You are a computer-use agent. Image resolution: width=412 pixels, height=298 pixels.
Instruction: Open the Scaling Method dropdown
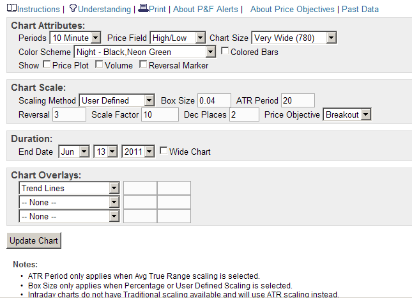117,100
